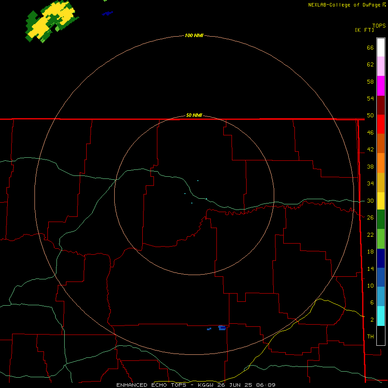Pick the bright yellow legend swatch
This screenshot has height=388, width=388.
pyautogui.click(x=381, y=201)
